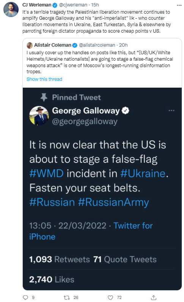Viewport: 184px width, 302px height.
Task: Click George Galloway's white verified checkmark
Action: coord(126,110)
